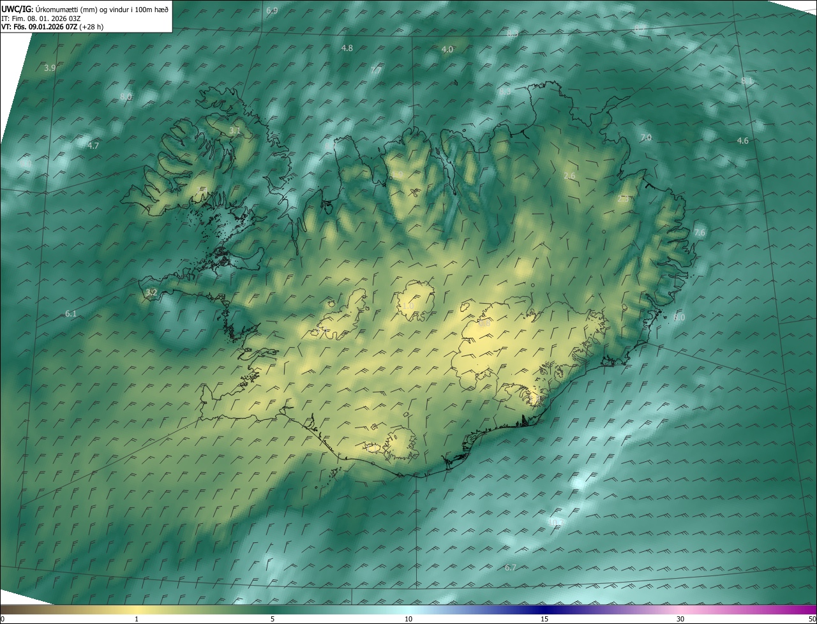Click the 4.6 value label on the map
Image resolution: width=817 pixels, height=624 pixels.
(x=743, y=141)
